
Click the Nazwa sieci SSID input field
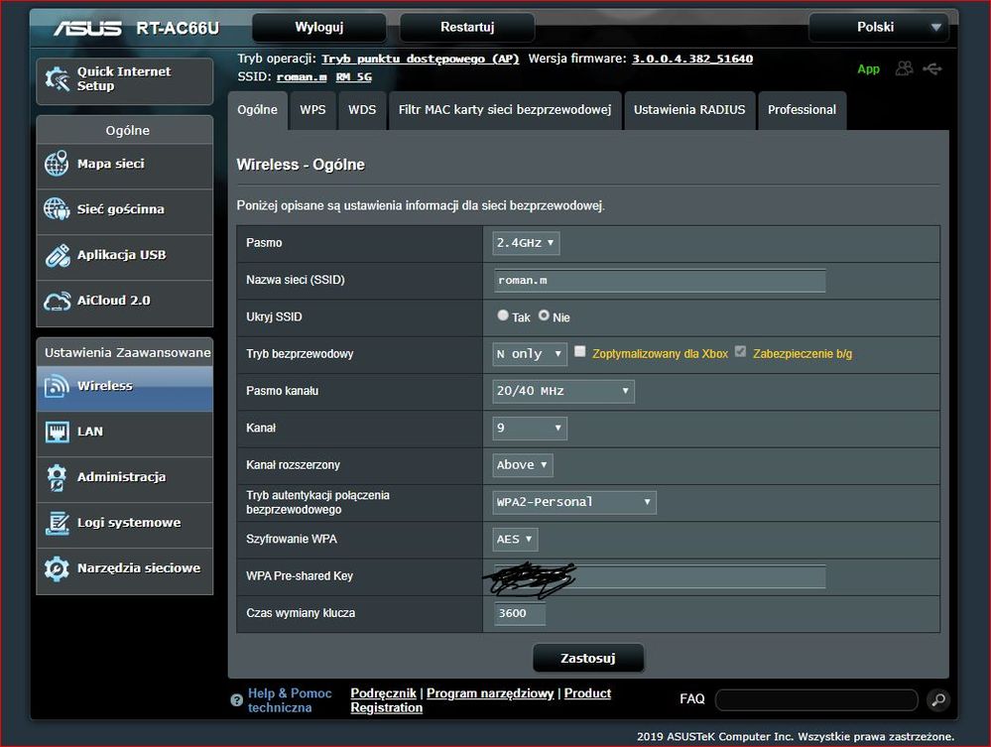(660, 281)
